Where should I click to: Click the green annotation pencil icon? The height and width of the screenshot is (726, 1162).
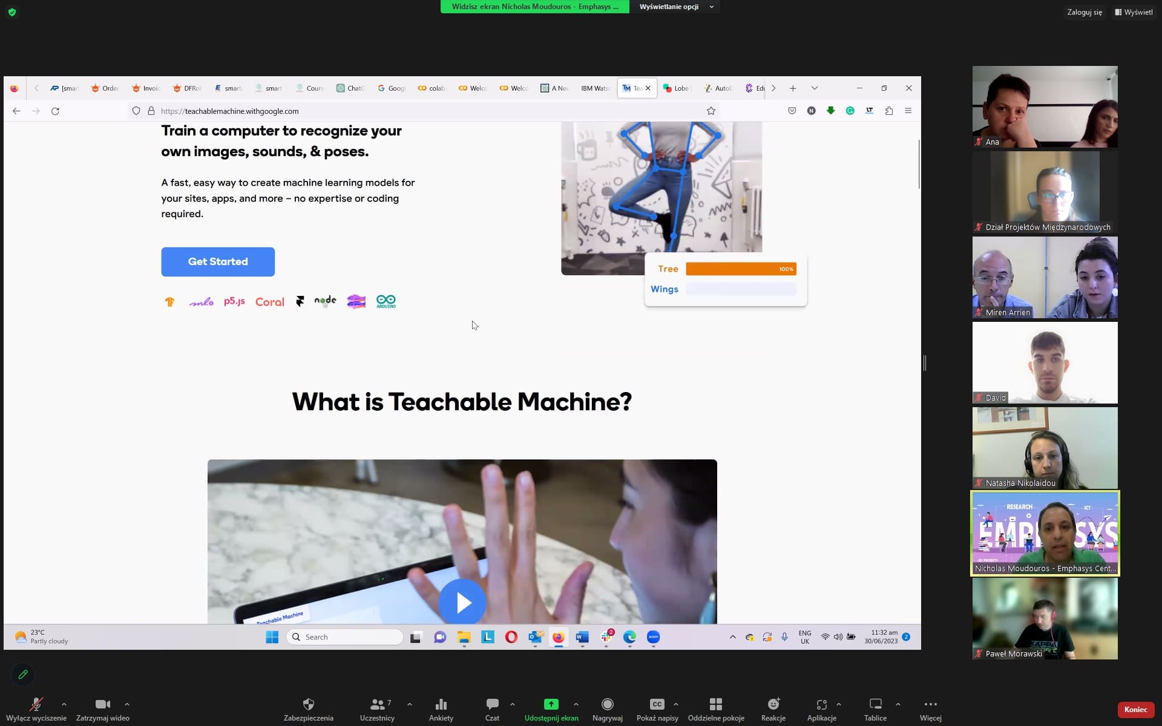(23, 674)
